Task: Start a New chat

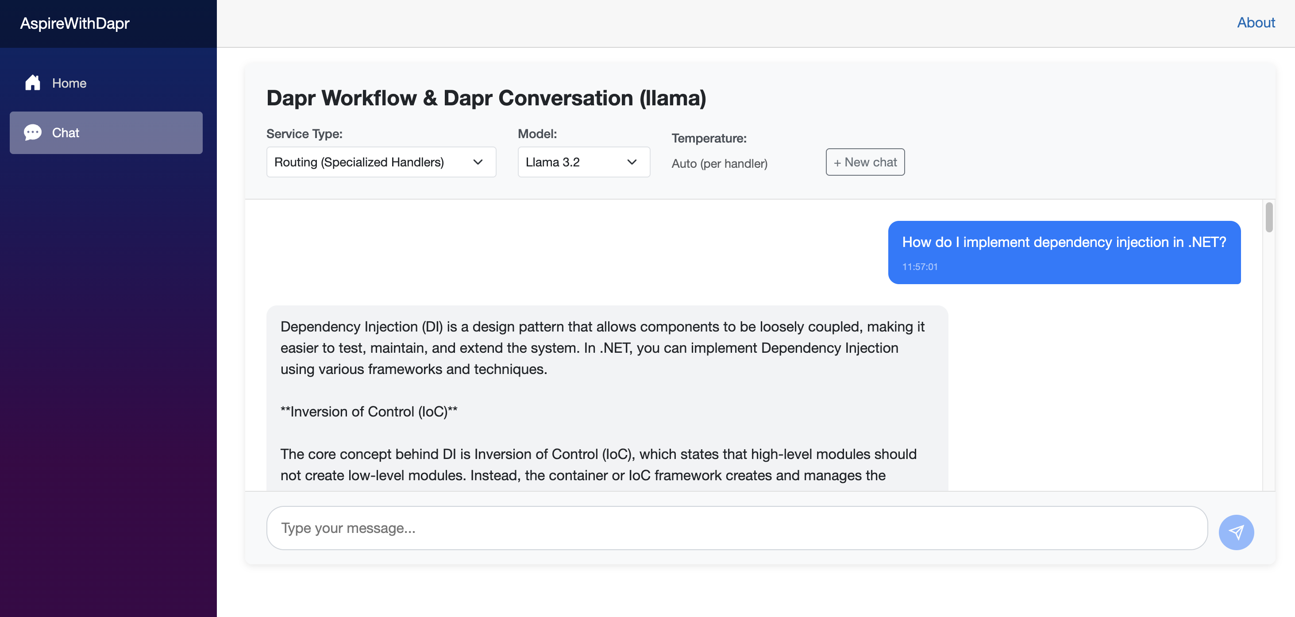Action: coord(865,162)
